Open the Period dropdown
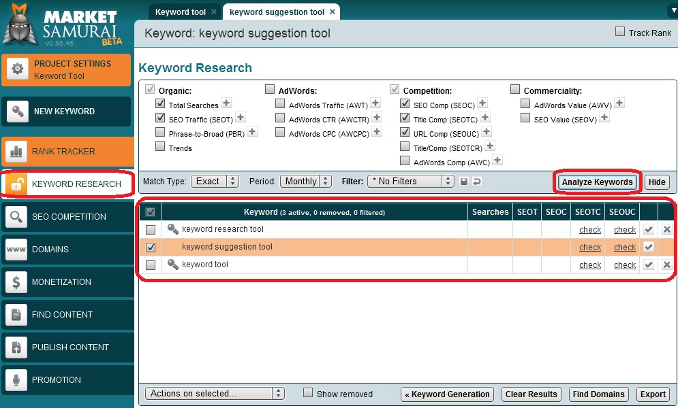 coord(306,181)
